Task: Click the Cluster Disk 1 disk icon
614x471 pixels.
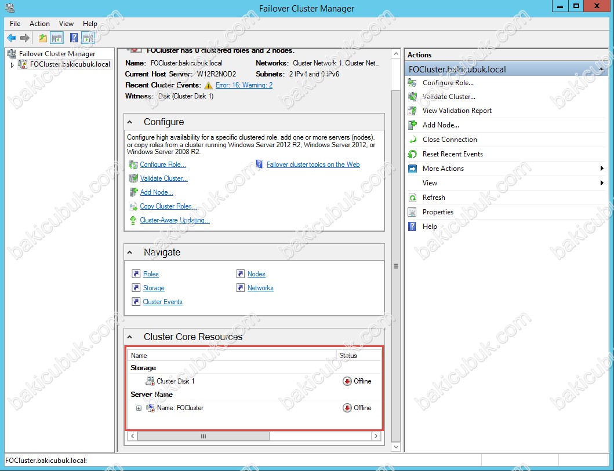Action: pyautogui.click(x=150, y=381)
